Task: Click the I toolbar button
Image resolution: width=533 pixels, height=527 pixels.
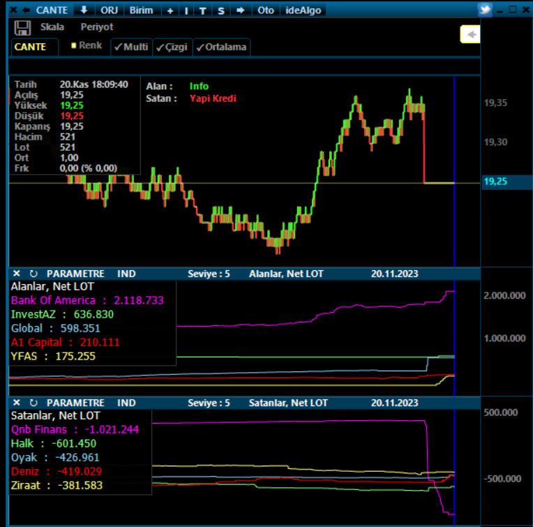Action: click(x=186, y=10)
